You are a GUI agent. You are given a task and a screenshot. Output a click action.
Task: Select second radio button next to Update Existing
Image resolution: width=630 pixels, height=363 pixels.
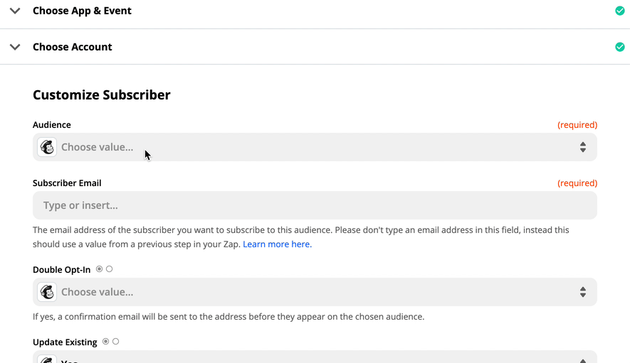116,342
